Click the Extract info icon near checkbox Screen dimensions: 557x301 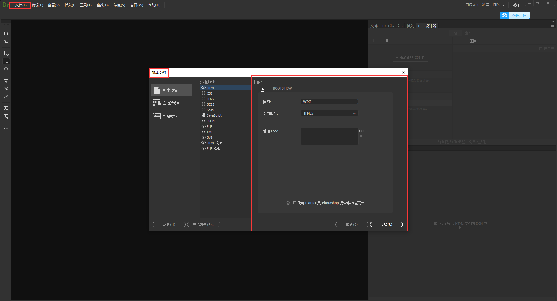point(288,203)
